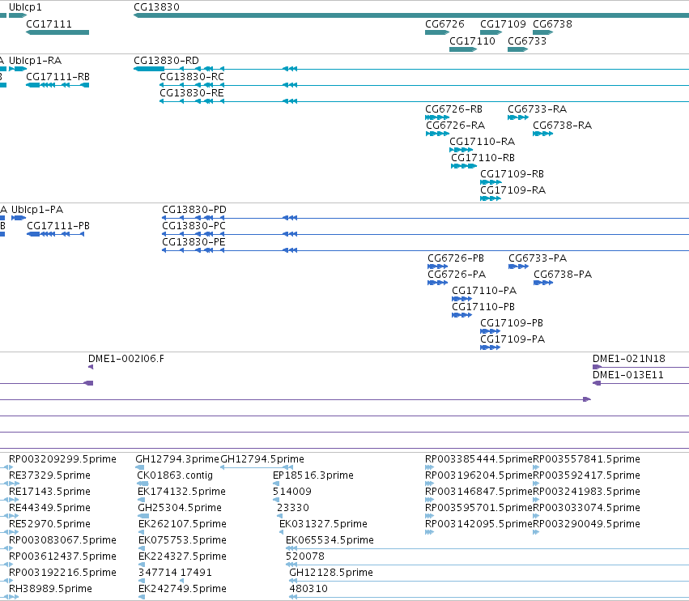
Task: Select EST EK031327.5prime
Action: [x=323, y=523]
